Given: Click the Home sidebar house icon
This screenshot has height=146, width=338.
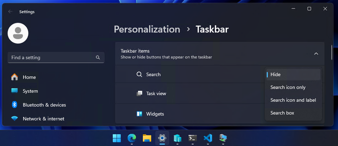Looking at the screenshot, I should [x=15, y=77].
